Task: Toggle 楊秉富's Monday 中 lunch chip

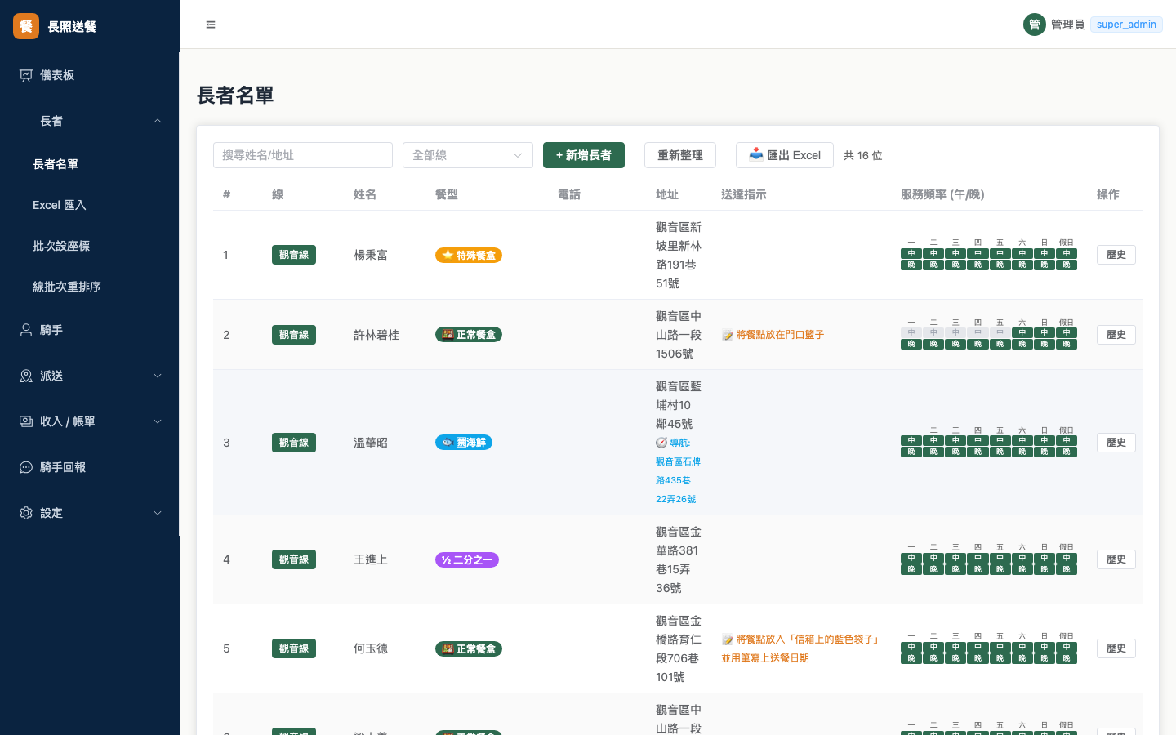Action: click(x=911, y=253)
